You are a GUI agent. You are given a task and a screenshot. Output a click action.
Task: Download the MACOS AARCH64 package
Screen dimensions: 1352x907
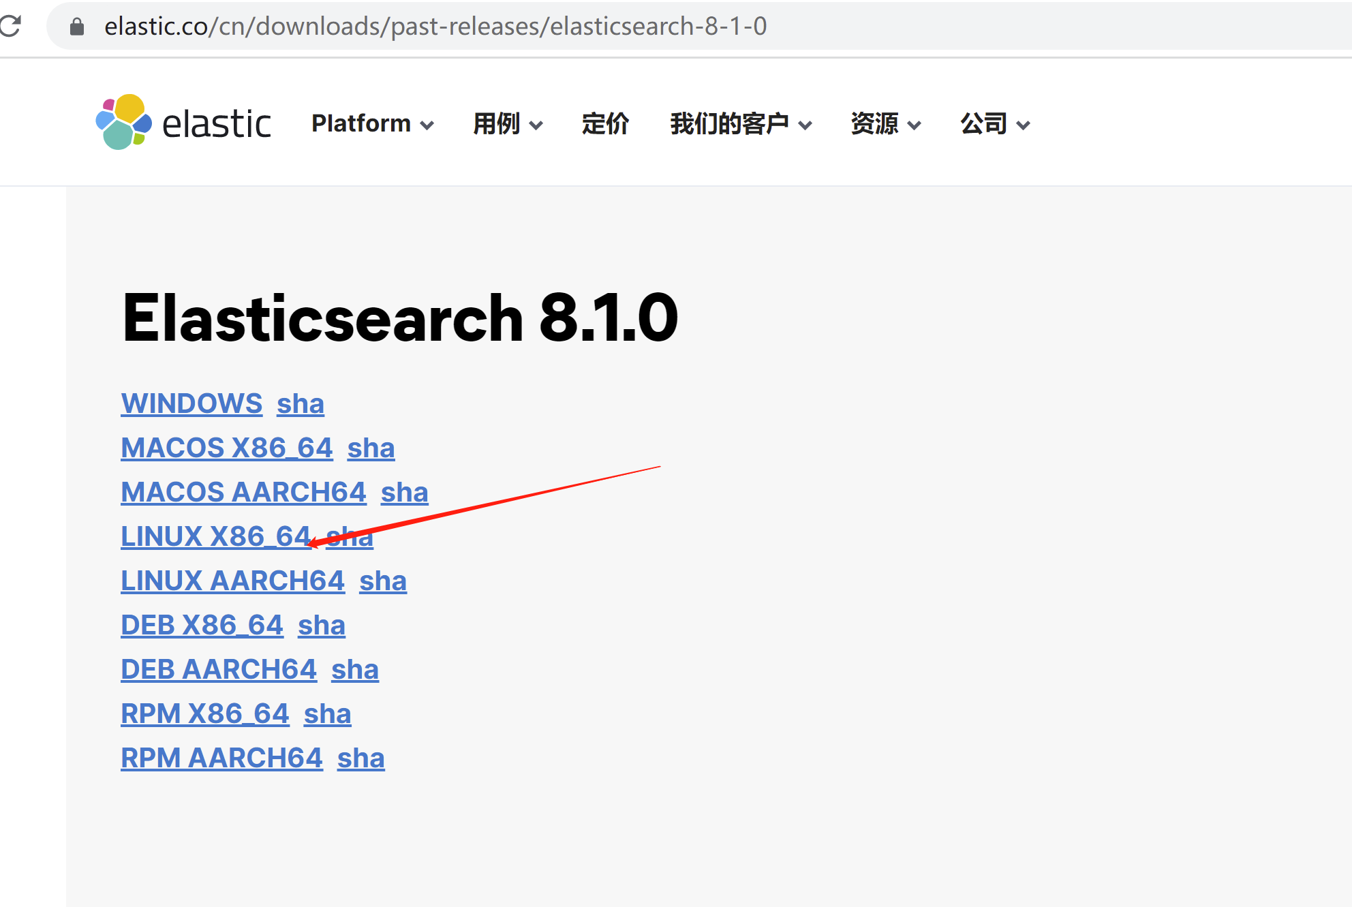tap(243, 492)
